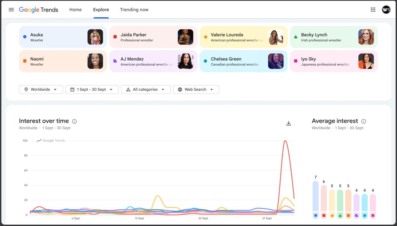Click Chelsea Green's teal pentagon marker
The height and width of the screenshot is (226, 397).
coord(205,61)
